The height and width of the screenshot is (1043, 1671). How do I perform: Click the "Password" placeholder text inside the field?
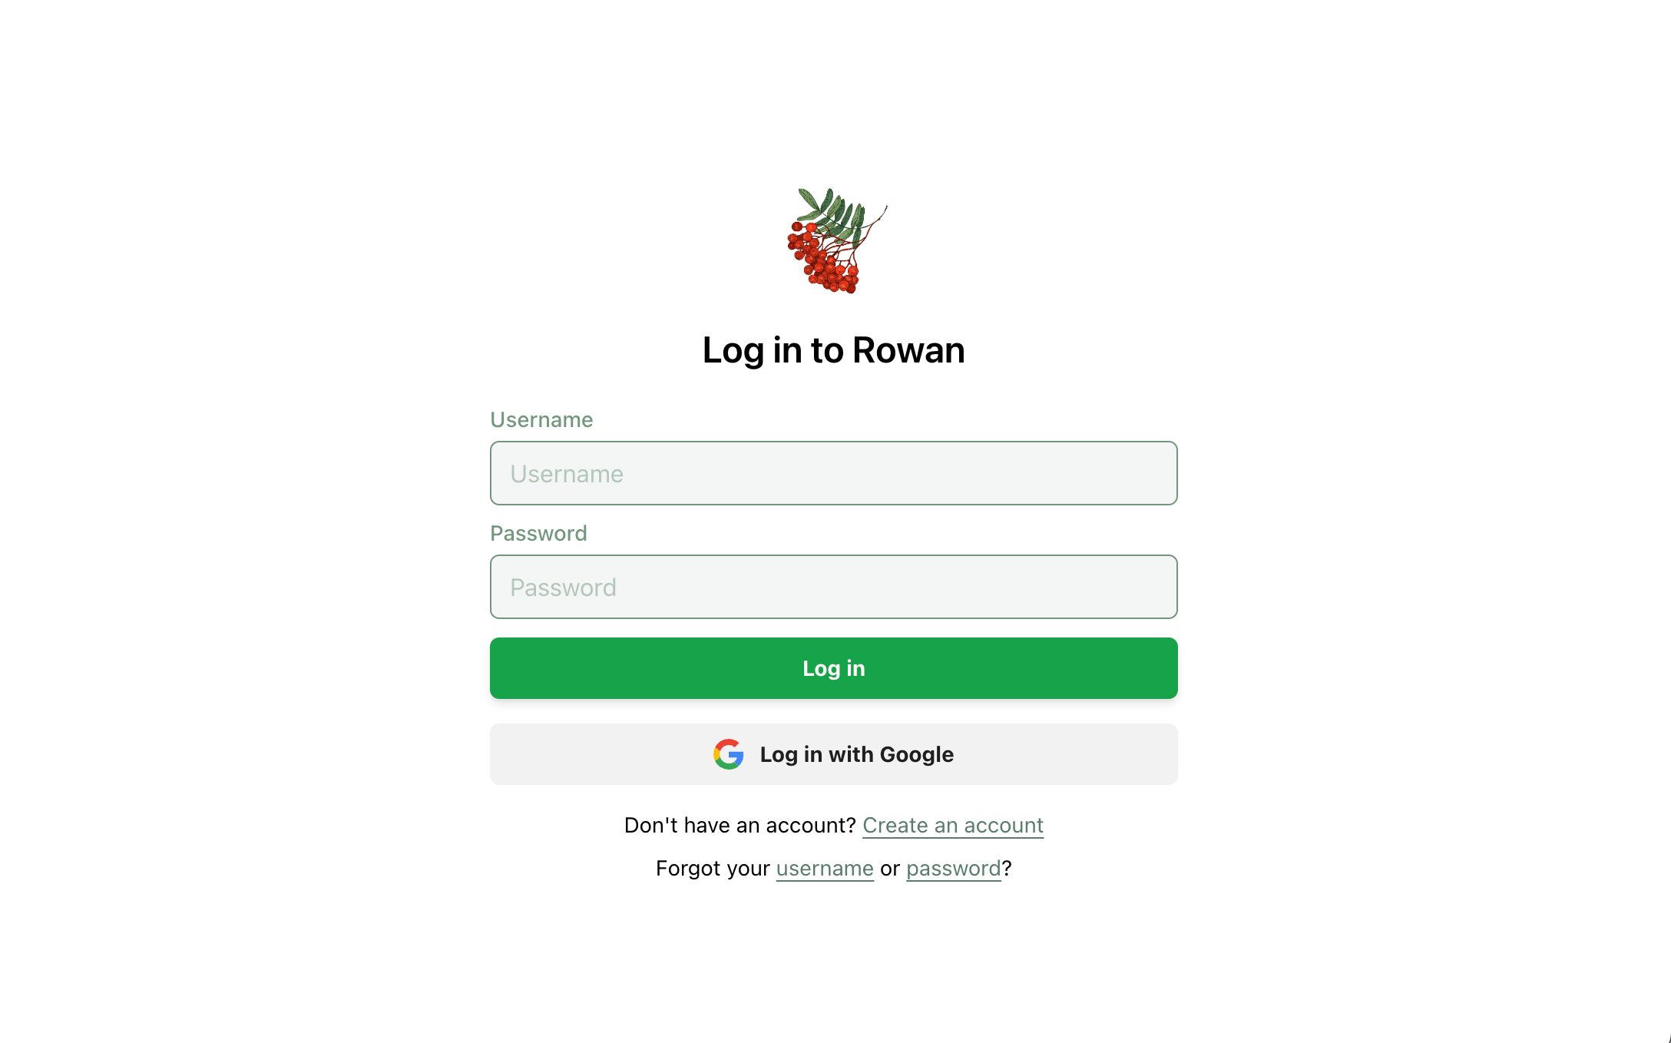click(x=563, y=588)
